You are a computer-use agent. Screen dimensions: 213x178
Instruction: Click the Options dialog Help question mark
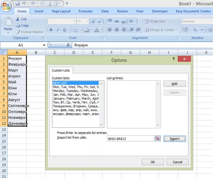click(x=173, y=59)
